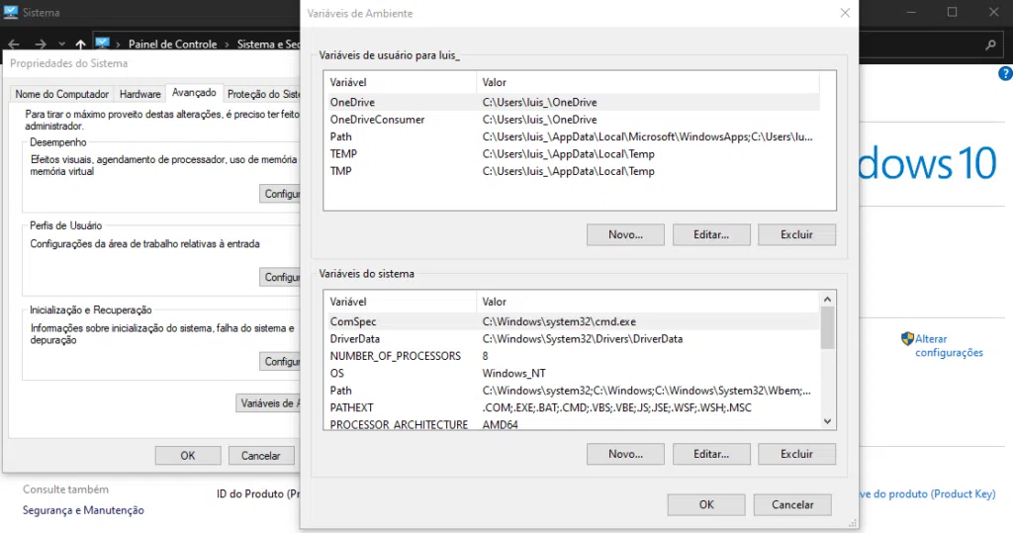
Task: Click Cancelar in Variáveis de Ambiente dialog
Action: (x=792, y=504)
